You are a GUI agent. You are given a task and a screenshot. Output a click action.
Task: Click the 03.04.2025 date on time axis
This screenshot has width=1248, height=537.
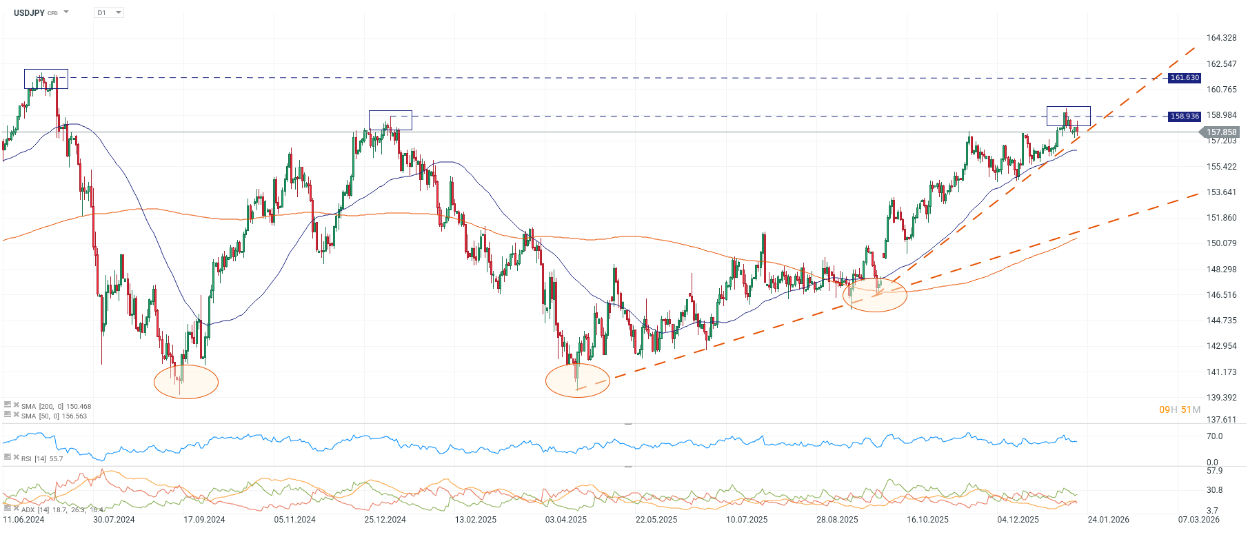tap(565, 520)
